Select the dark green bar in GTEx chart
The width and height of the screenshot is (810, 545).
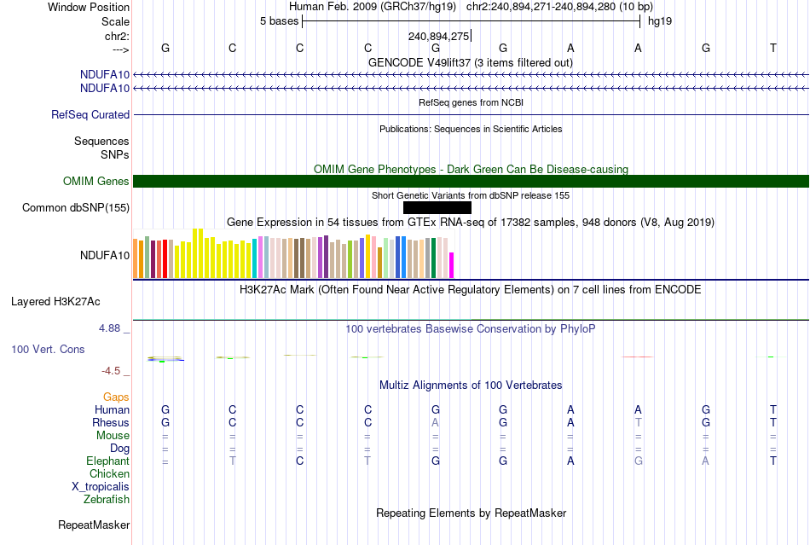point(433,258)
